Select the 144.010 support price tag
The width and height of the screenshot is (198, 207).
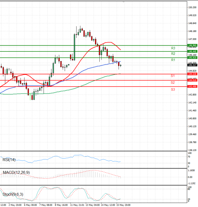(x=192, y=80)
